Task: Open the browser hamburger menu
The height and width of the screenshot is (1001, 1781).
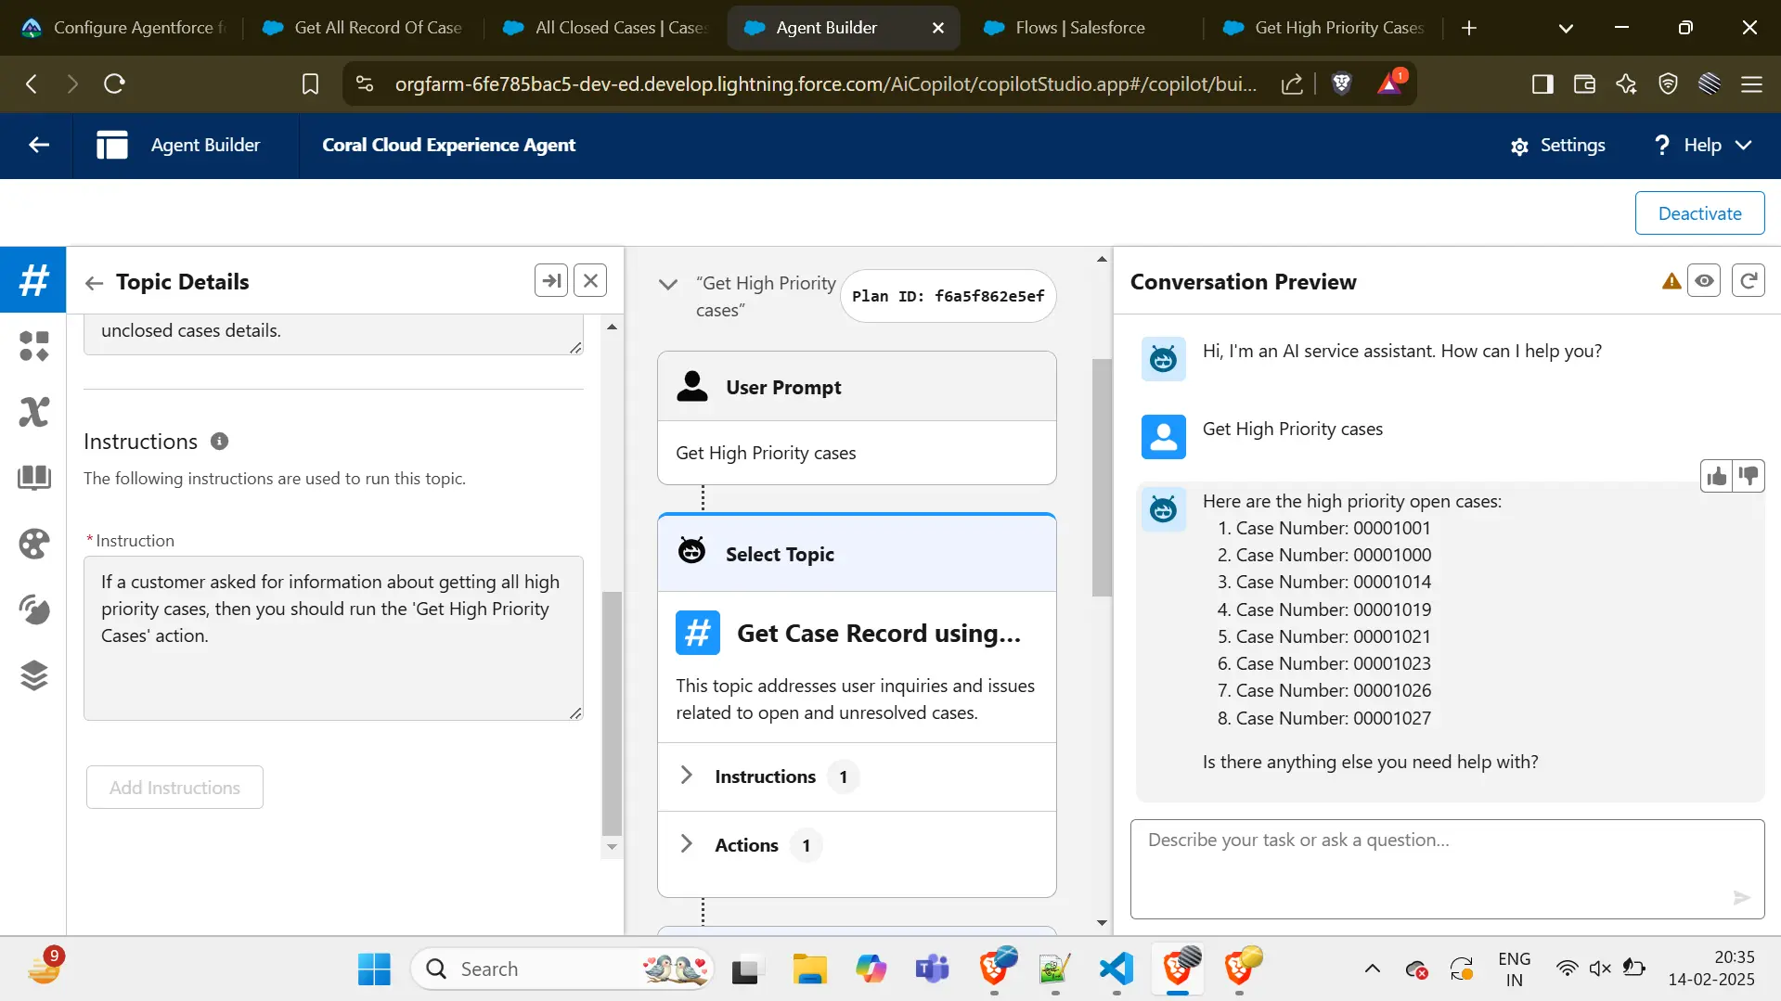Action: (1751, 84)
